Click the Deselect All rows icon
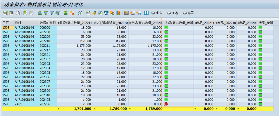 tap(32, 13)
